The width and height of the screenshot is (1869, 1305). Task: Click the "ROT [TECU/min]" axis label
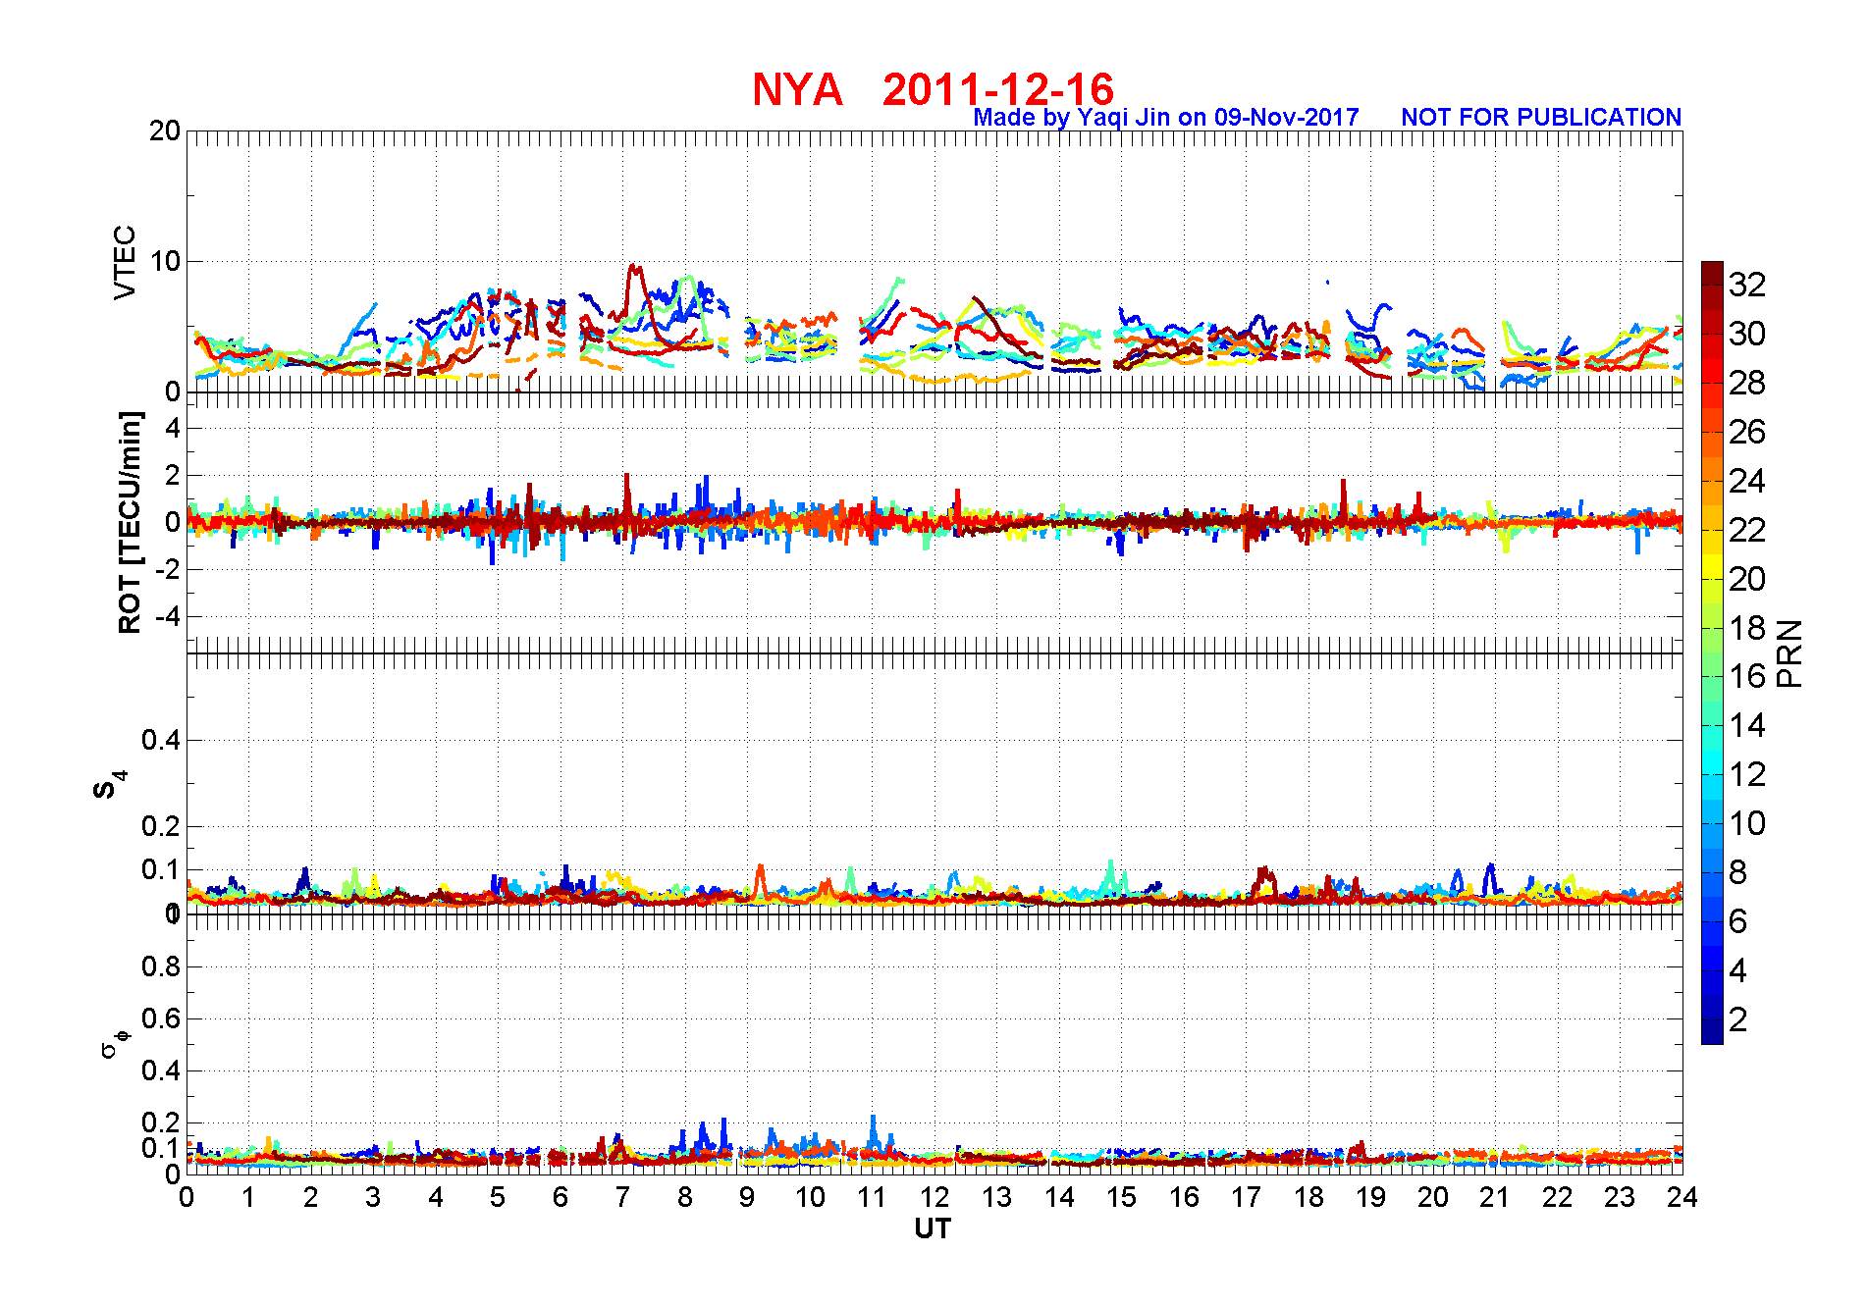tap(130, 522)
